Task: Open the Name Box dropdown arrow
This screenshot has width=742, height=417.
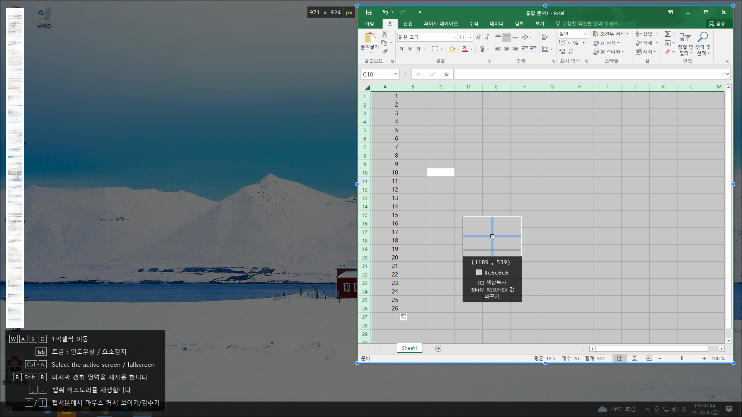Action: click(x=395, y=74)
